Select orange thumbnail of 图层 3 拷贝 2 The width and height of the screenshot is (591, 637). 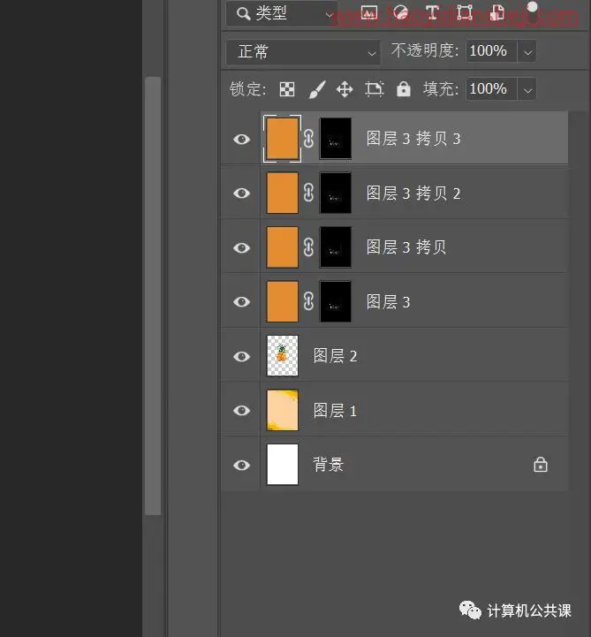pos(283,193)
